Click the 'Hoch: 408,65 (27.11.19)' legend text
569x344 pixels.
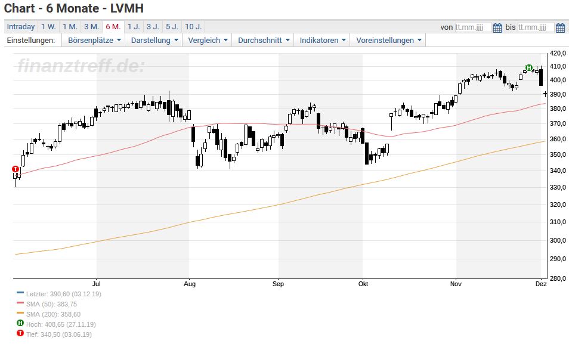61,324
